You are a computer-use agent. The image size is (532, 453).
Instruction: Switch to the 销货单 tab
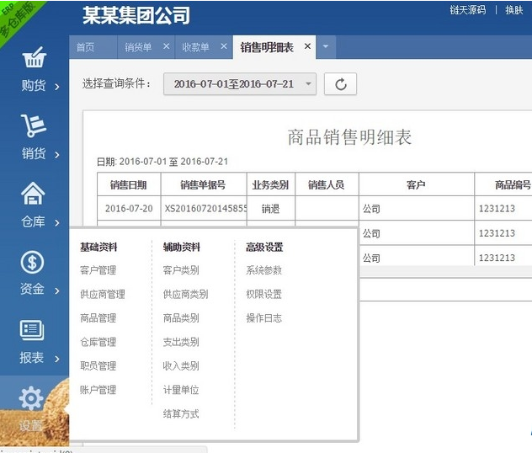(x=138, y=48)
